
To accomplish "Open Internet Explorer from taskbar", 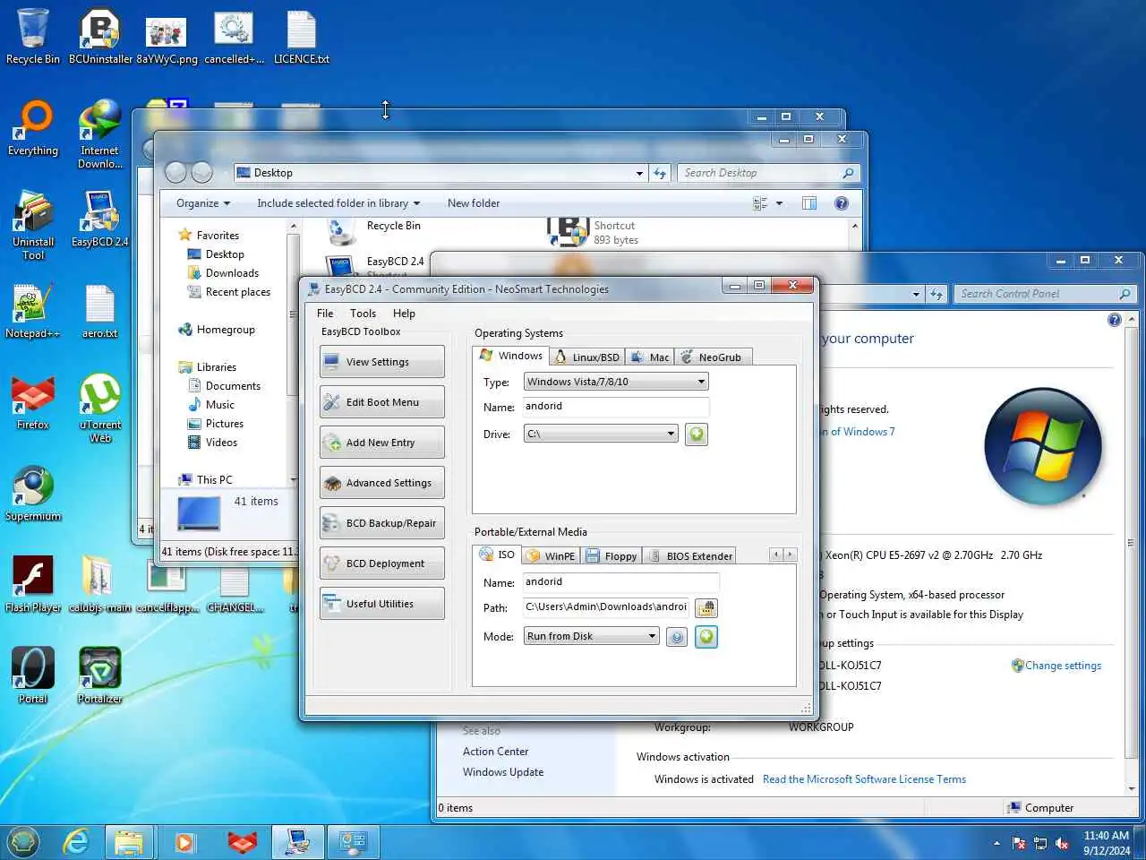I will 76,842.
